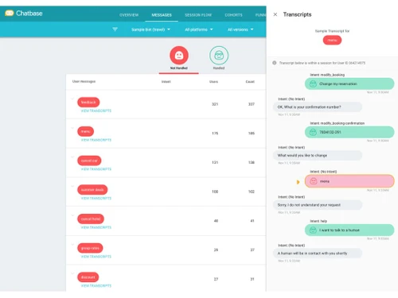Click face icon in 'Change my reservation' bubble
The image size is (398, 298).
pos(313,83)
